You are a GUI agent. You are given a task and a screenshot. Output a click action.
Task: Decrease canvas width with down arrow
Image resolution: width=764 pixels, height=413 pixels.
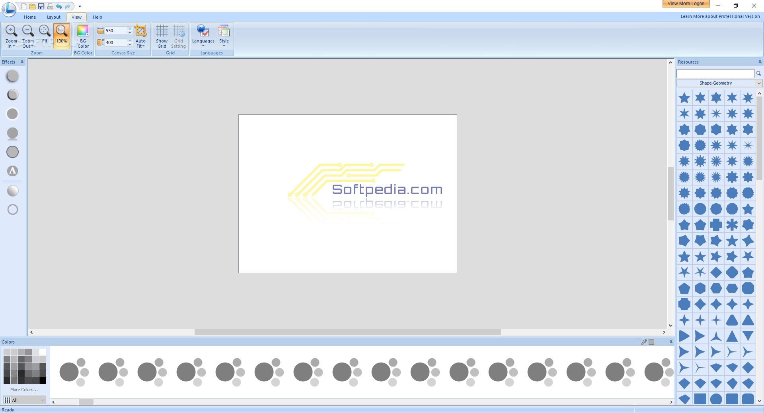tap(130, 33)
